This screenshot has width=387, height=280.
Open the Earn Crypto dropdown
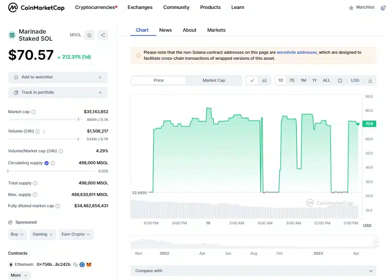76,234
